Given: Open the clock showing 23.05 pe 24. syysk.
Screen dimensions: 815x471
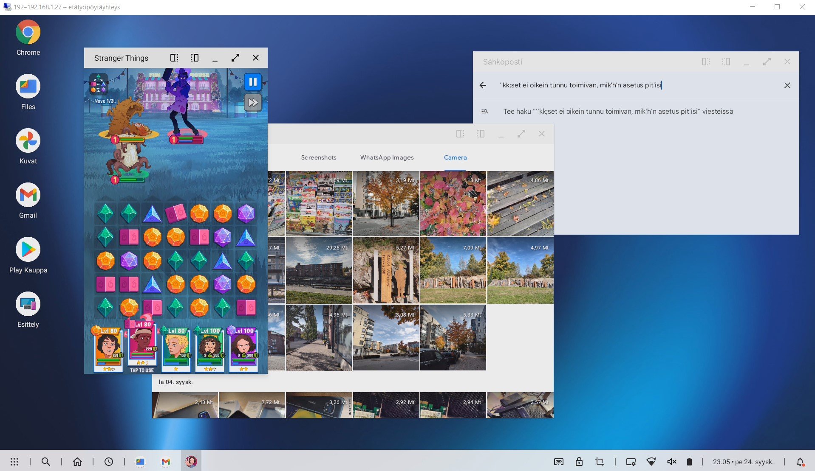Looking at the screenshot, I should point(743,462).
